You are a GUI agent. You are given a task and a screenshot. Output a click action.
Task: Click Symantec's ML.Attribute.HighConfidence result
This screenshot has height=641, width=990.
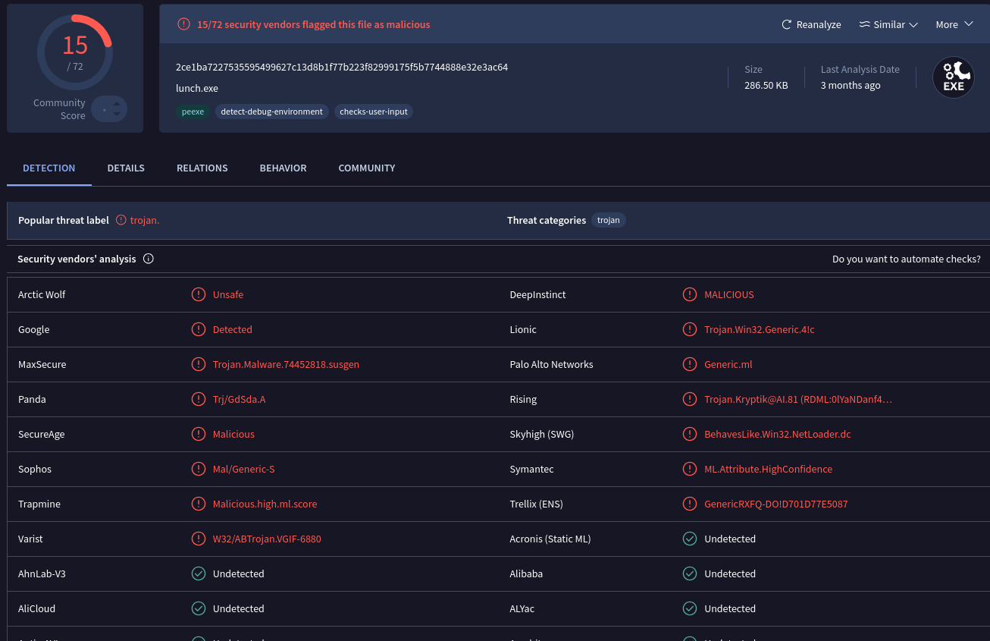[x=768, y=469]
